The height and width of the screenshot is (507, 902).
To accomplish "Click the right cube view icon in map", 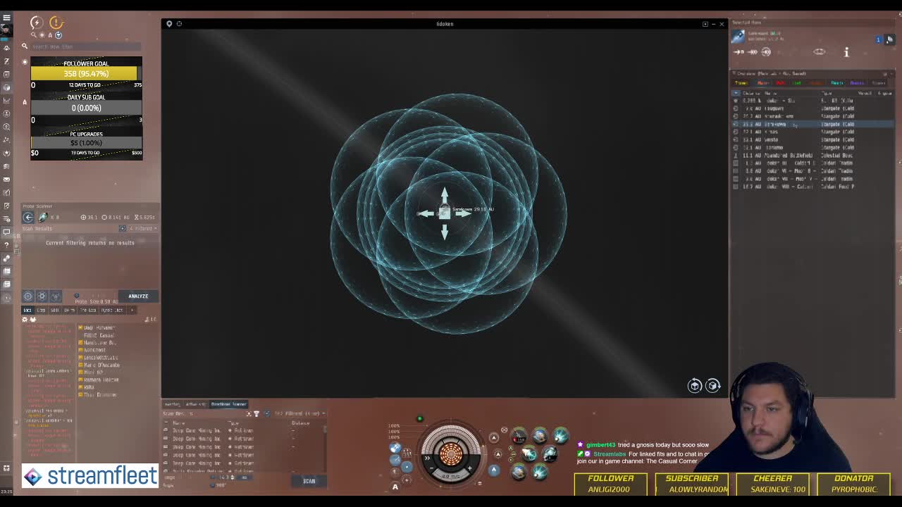I will 712,385.
